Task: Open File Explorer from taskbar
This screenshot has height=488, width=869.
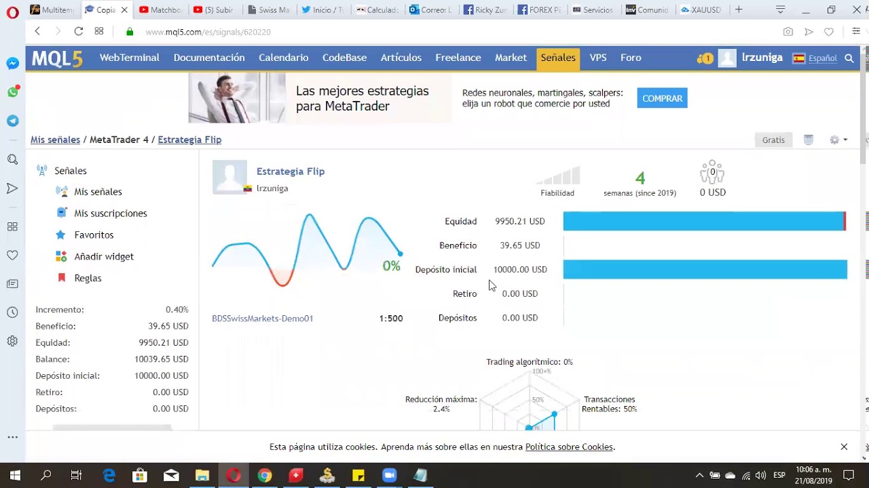Action: [202, 475]
